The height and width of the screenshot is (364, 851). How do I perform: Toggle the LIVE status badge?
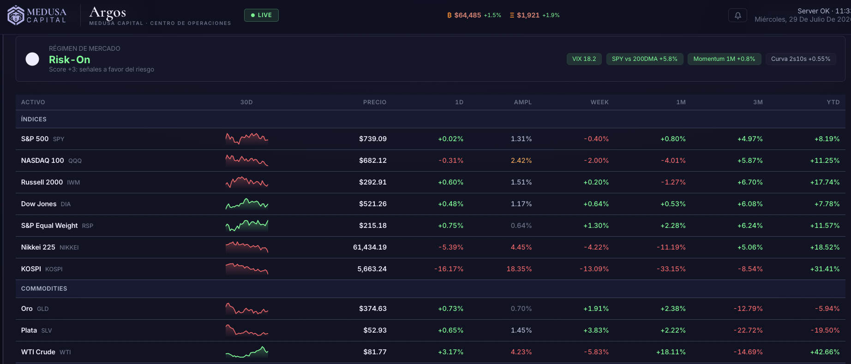point(261,15)
